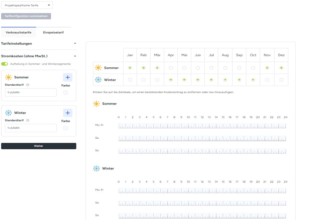Click the plus icon in Sommer card
This screenshot has width=317, height=220.
(x=67, y=77)
